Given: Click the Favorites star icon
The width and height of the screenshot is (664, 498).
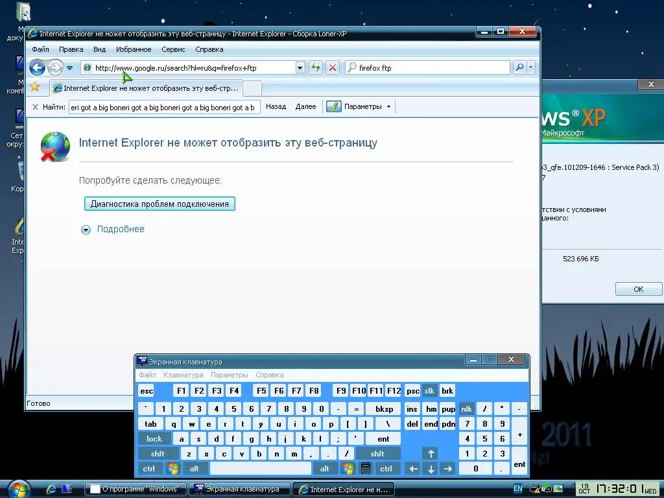Looking at the screenshot, I should click(x=35, y=88).
